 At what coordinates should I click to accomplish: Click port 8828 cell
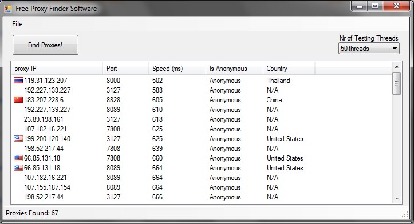tap(113, 100)
